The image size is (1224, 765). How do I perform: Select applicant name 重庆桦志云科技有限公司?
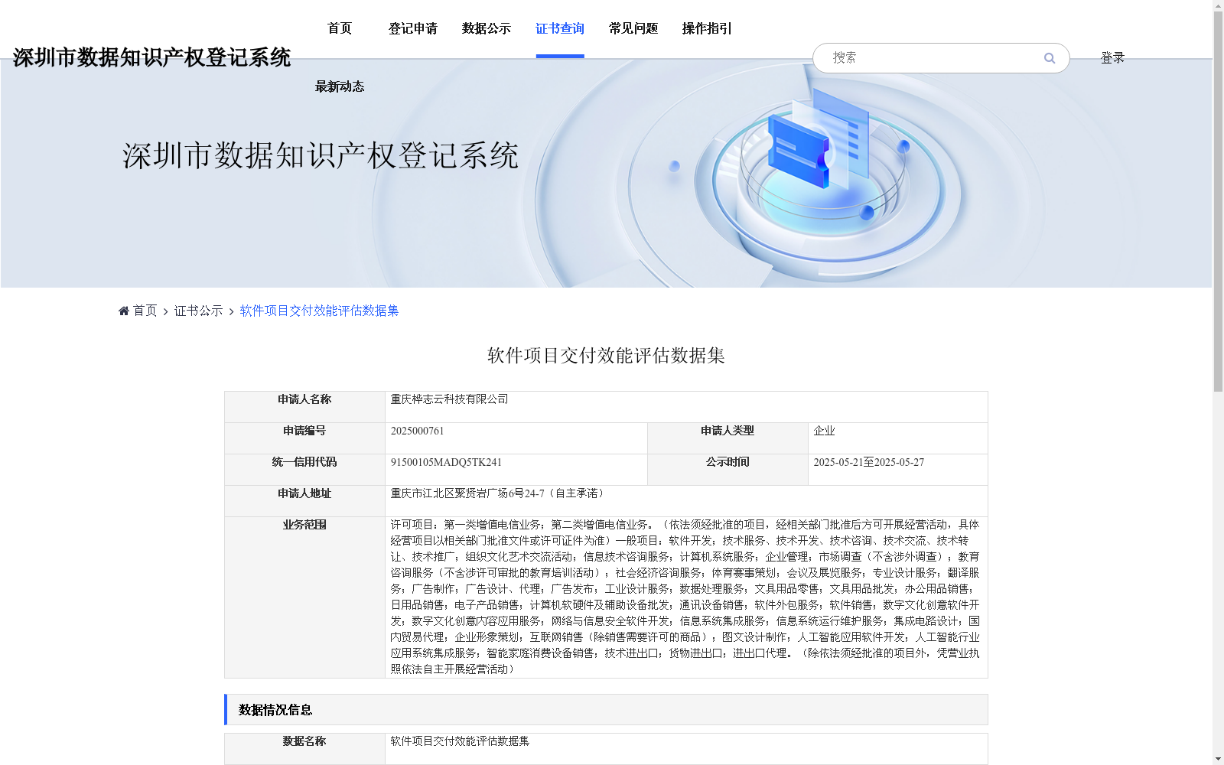pyautogui.click(x=449, y=399)
